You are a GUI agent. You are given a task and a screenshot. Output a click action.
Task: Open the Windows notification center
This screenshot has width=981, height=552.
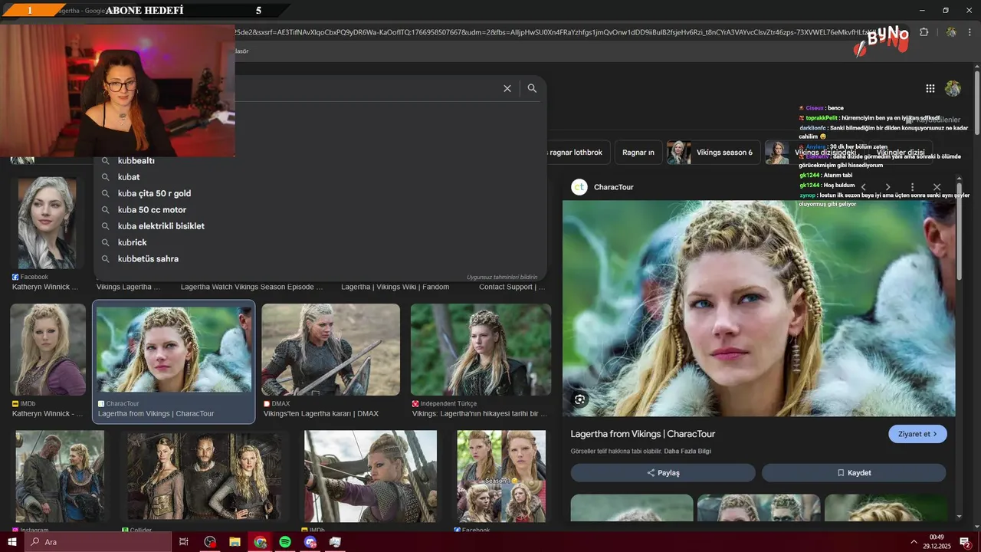coord(965,542)
